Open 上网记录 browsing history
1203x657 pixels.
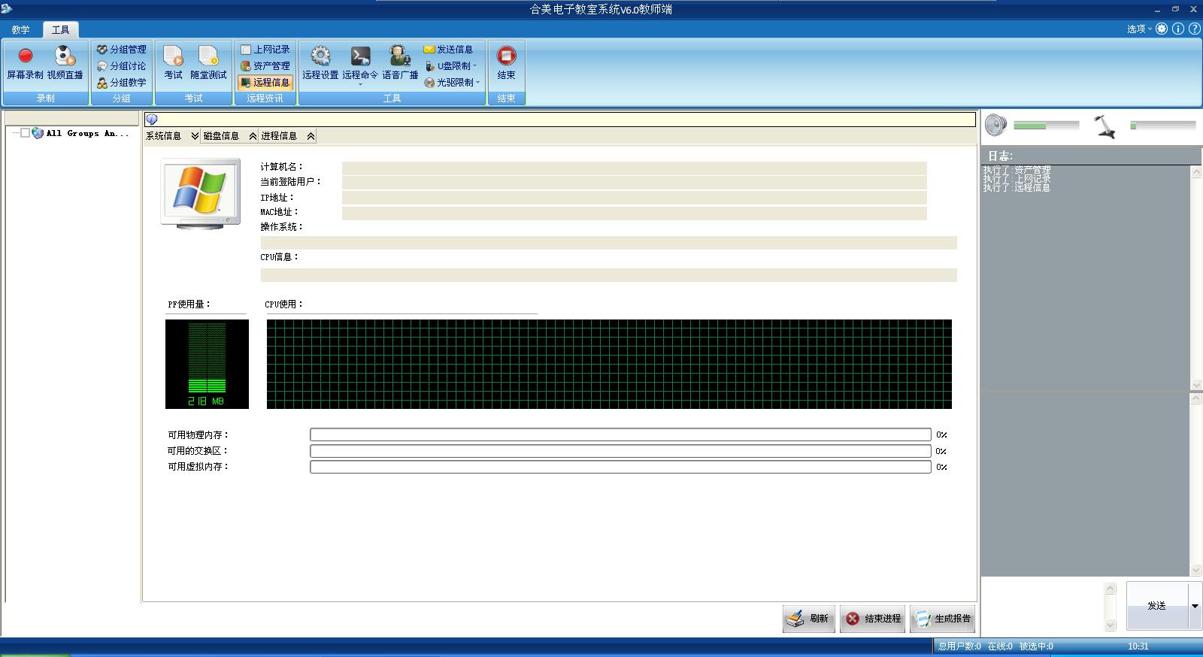[265, 50]
